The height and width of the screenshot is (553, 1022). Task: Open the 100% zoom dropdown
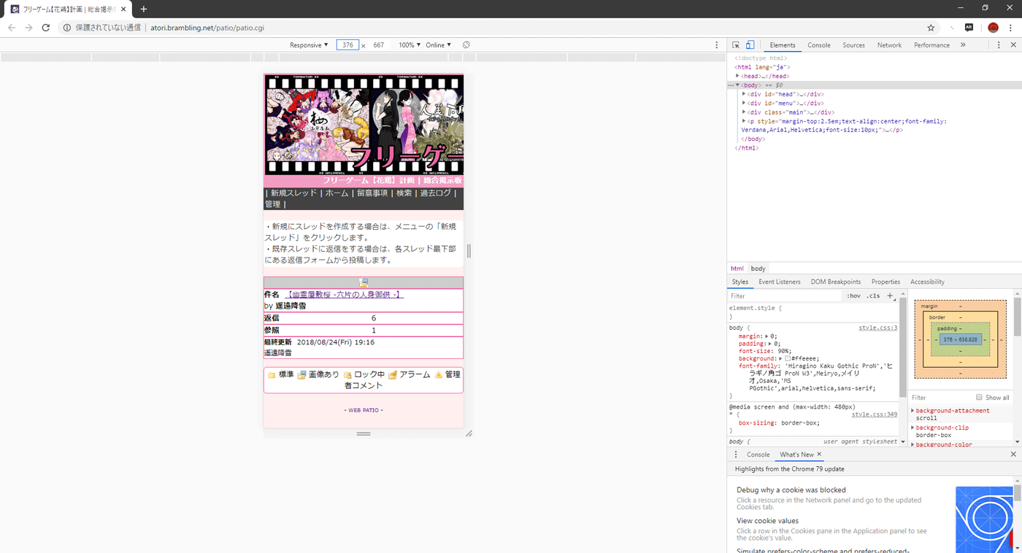coord(410,45)
